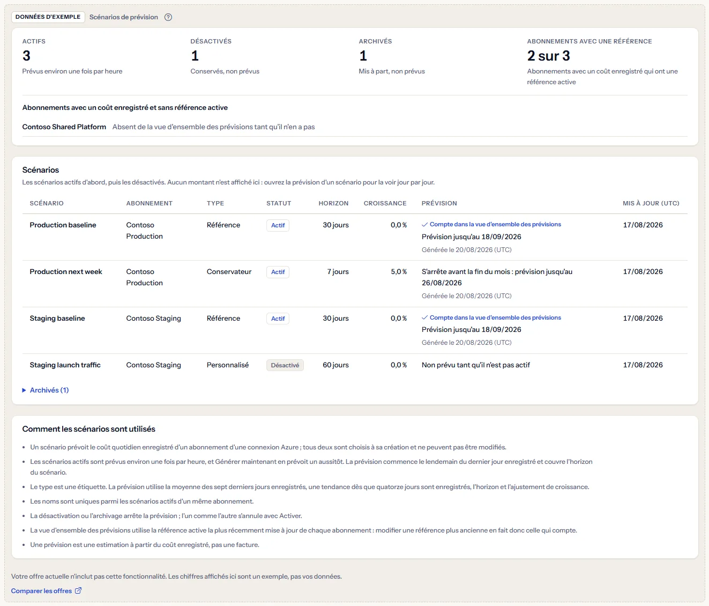Select the Production next week scenario name

point(66,272)
